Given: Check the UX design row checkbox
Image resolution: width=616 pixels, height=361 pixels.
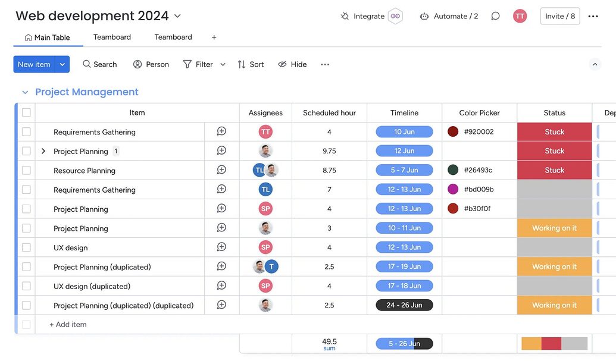Looking at the screenshot, I should pyautogui.click(x=26, y=247).
